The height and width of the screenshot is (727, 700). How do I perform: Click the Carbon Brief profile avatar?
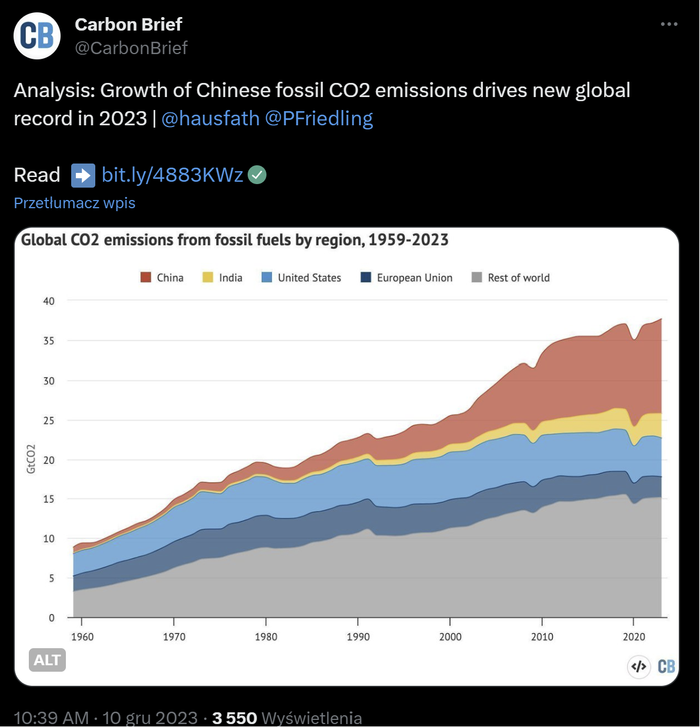point(37,36)
